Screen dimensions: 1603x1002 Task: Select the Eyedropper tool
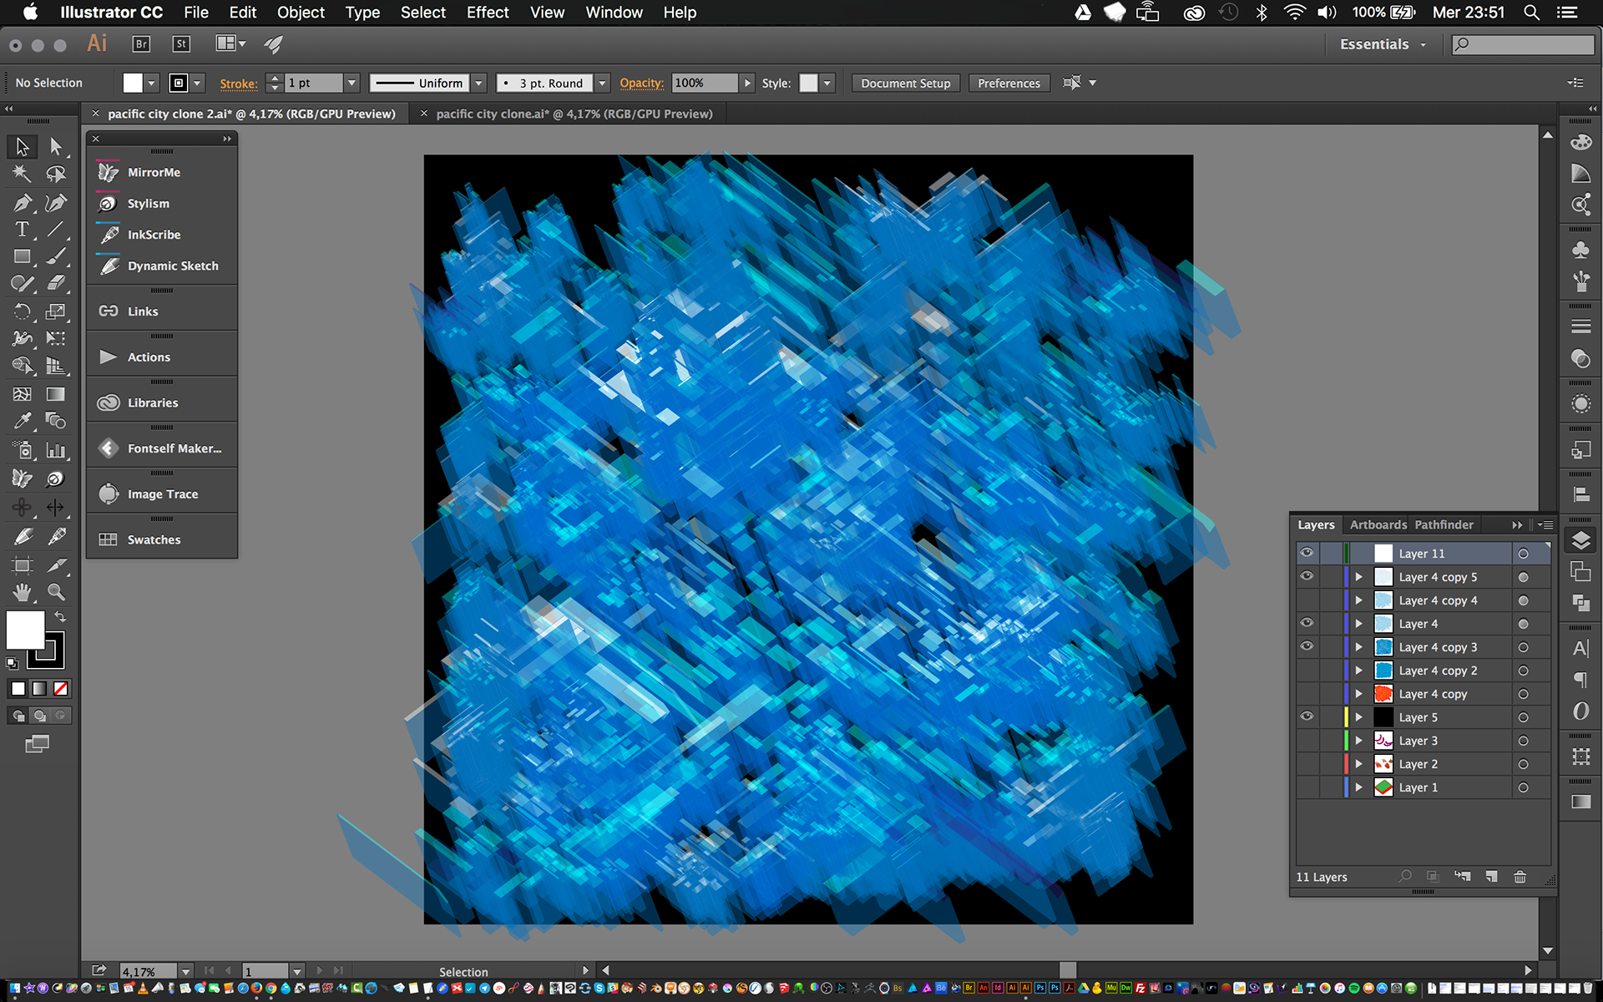(22, 421)
